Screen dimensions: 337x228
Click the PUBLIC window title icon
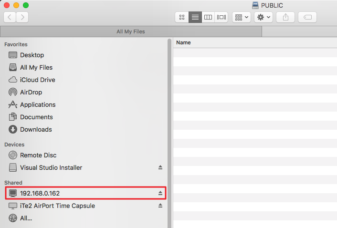(x=255, y=5)
